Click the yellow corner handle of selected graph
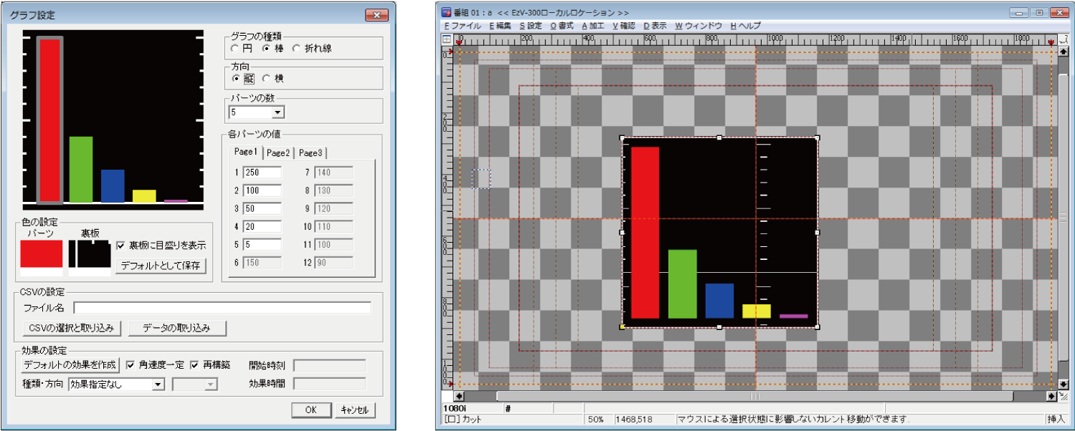Viewport: 1075px width, 431px height. coord(622,327)
